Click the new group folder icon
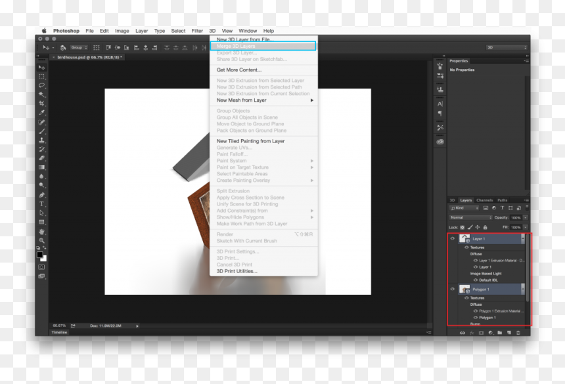The width and height of the screenshot is (565, 384). pyautogui.click(x=500, y=333)
